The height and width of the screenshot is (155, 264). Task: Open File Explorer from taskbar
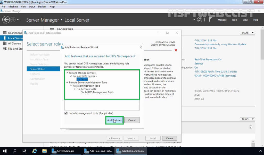tap(44, 151)
